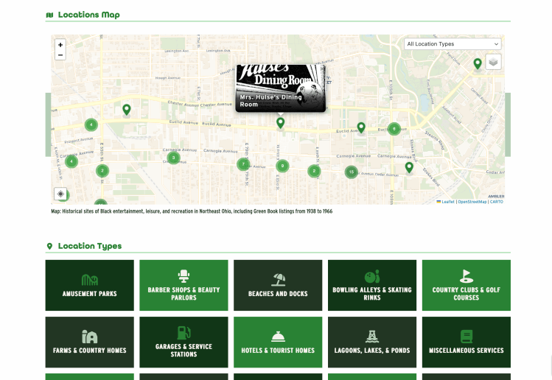Viewport: 552px width, 380px height.
Task: Zoom in on the map
Action: [60, 45]
